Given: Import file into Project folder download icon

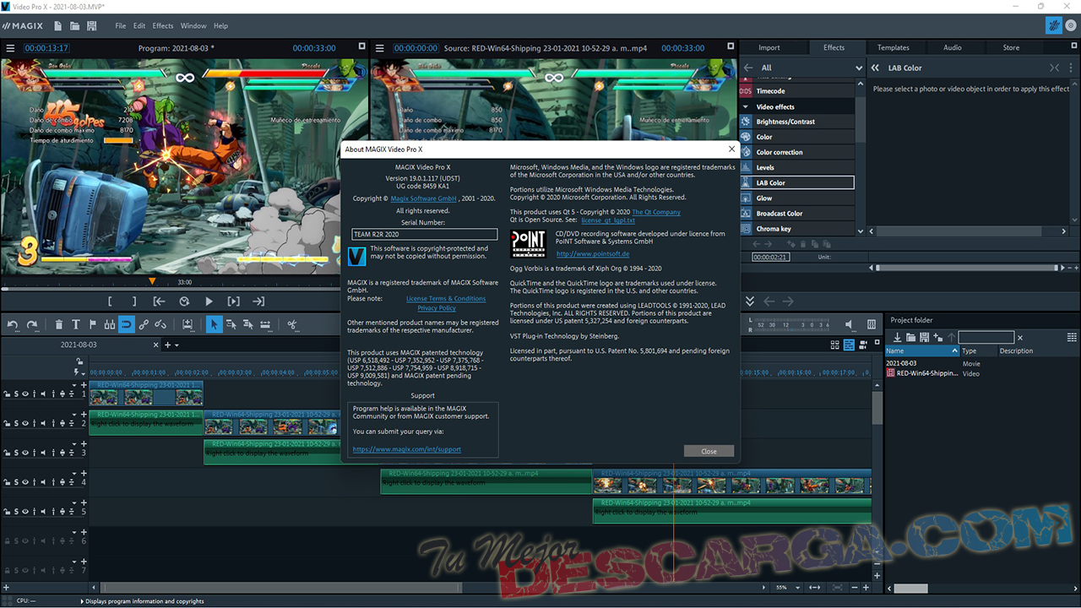Looking at the screenshot, I should point(898,338).
